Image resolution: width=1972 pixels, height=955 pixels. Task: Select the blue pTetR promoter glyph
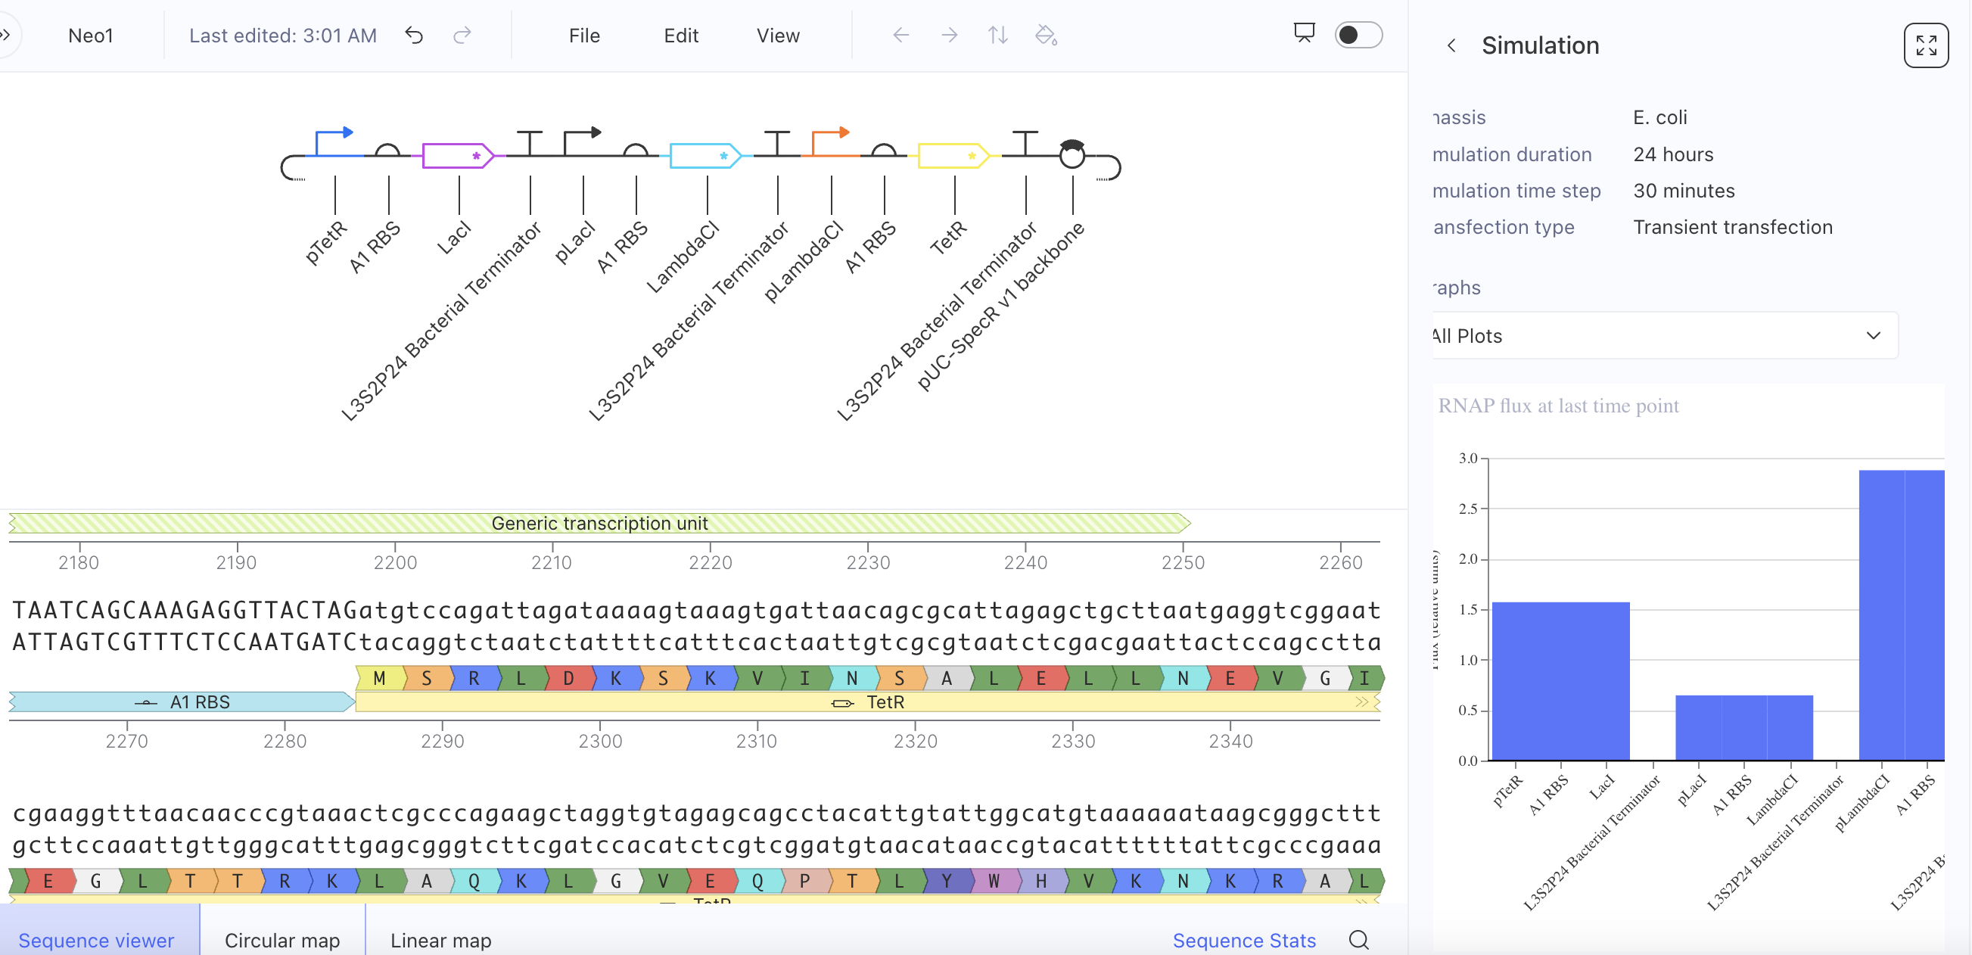334,142
